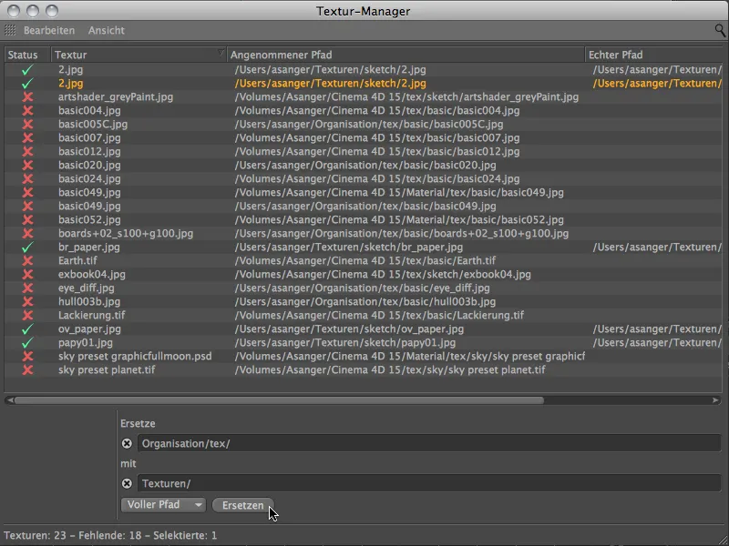Click the Echter Pfad column header

click(x=655, y=55)
